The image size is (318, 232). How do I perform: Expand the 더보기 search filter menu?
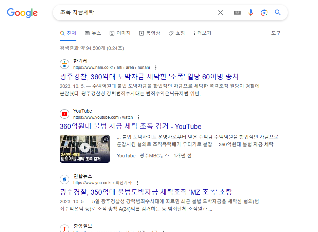[x=202, y=33]
